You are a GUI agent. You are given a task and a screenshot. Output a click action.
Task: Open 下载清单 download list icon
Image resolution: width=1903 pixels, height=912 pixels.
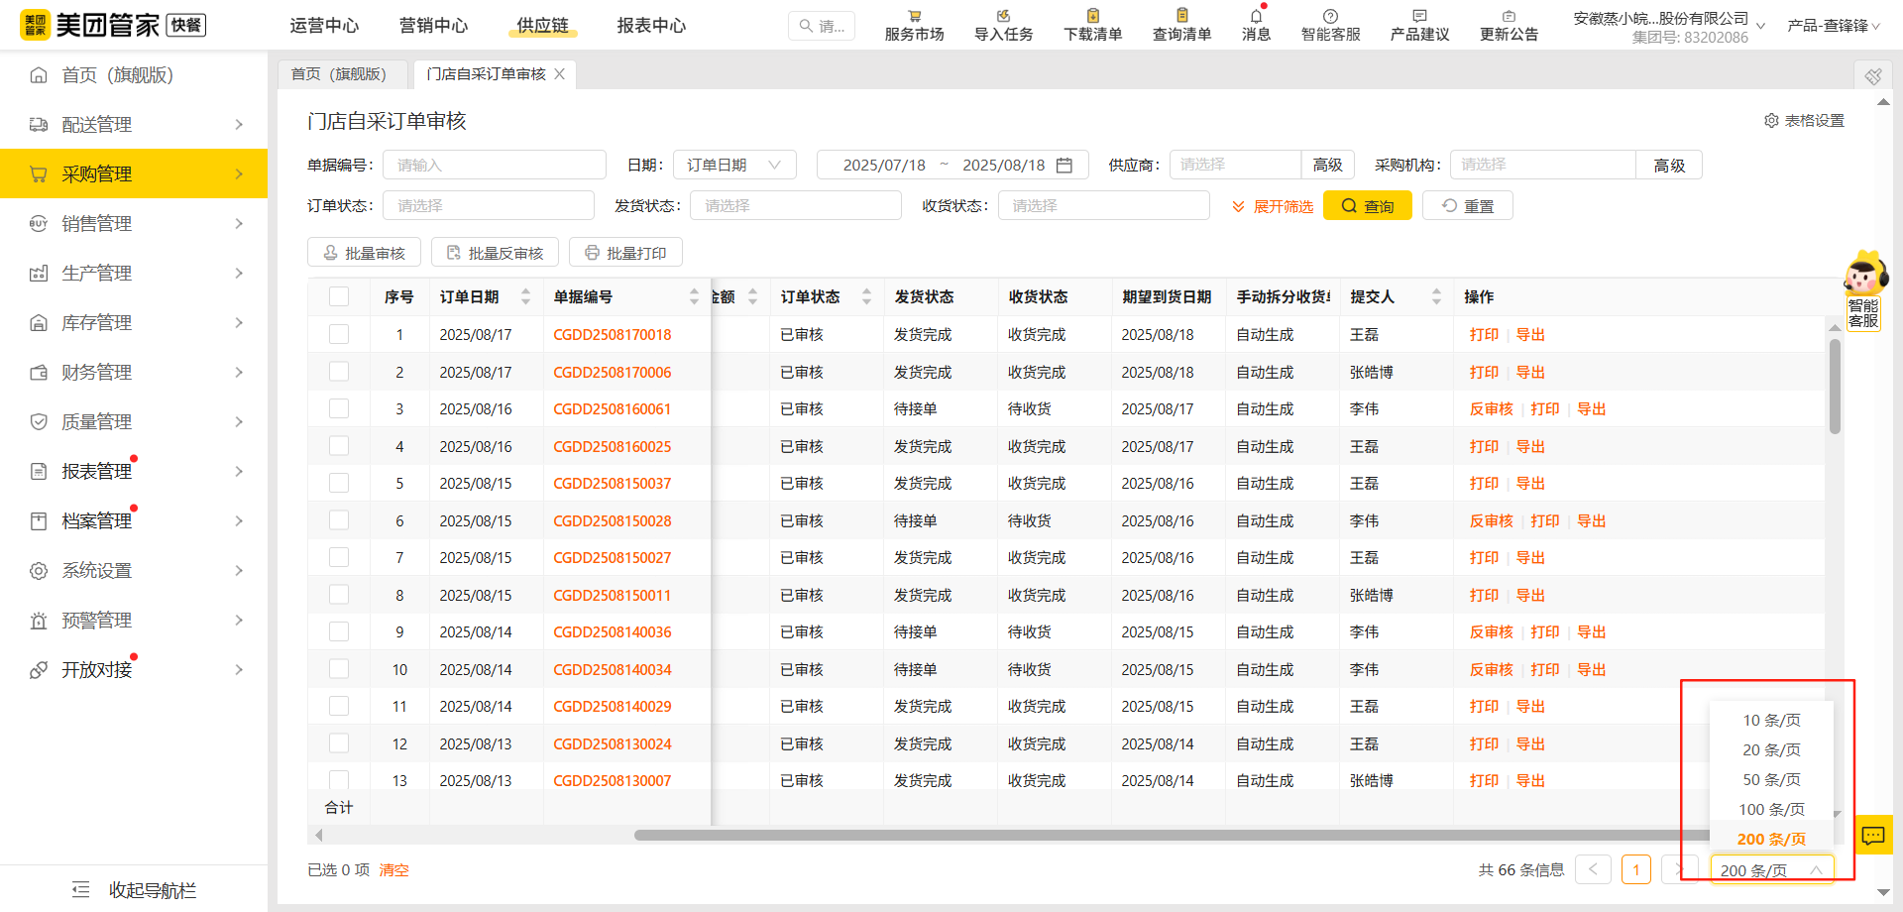pyautogui.click(x=1091, y=25)
